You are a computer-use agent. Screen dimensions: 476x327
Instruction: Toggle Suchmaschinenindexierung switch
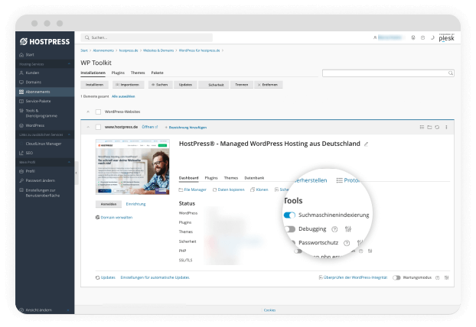289,215
